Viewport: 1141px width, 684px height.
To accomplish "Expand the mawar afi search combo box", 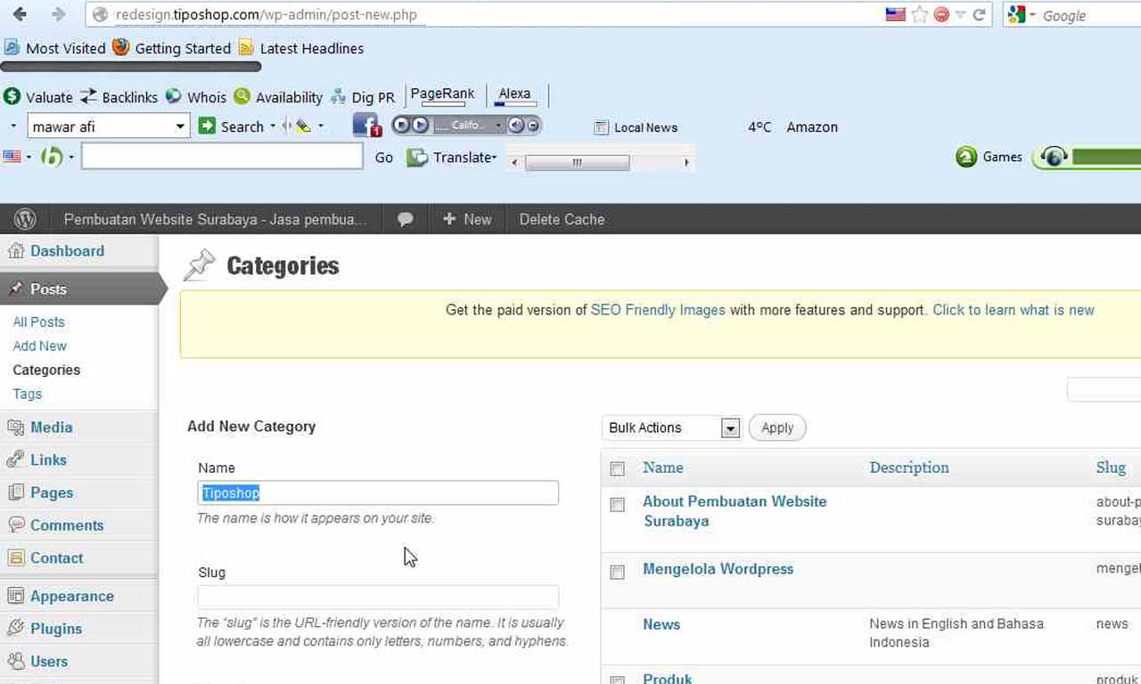I will pos(180,126).
